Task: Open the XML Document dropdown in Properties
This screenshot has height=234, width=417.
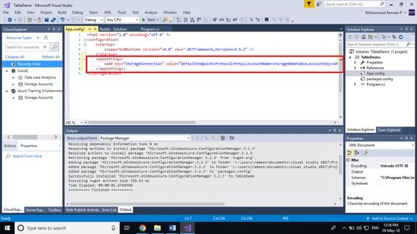Action: [381, 145]
